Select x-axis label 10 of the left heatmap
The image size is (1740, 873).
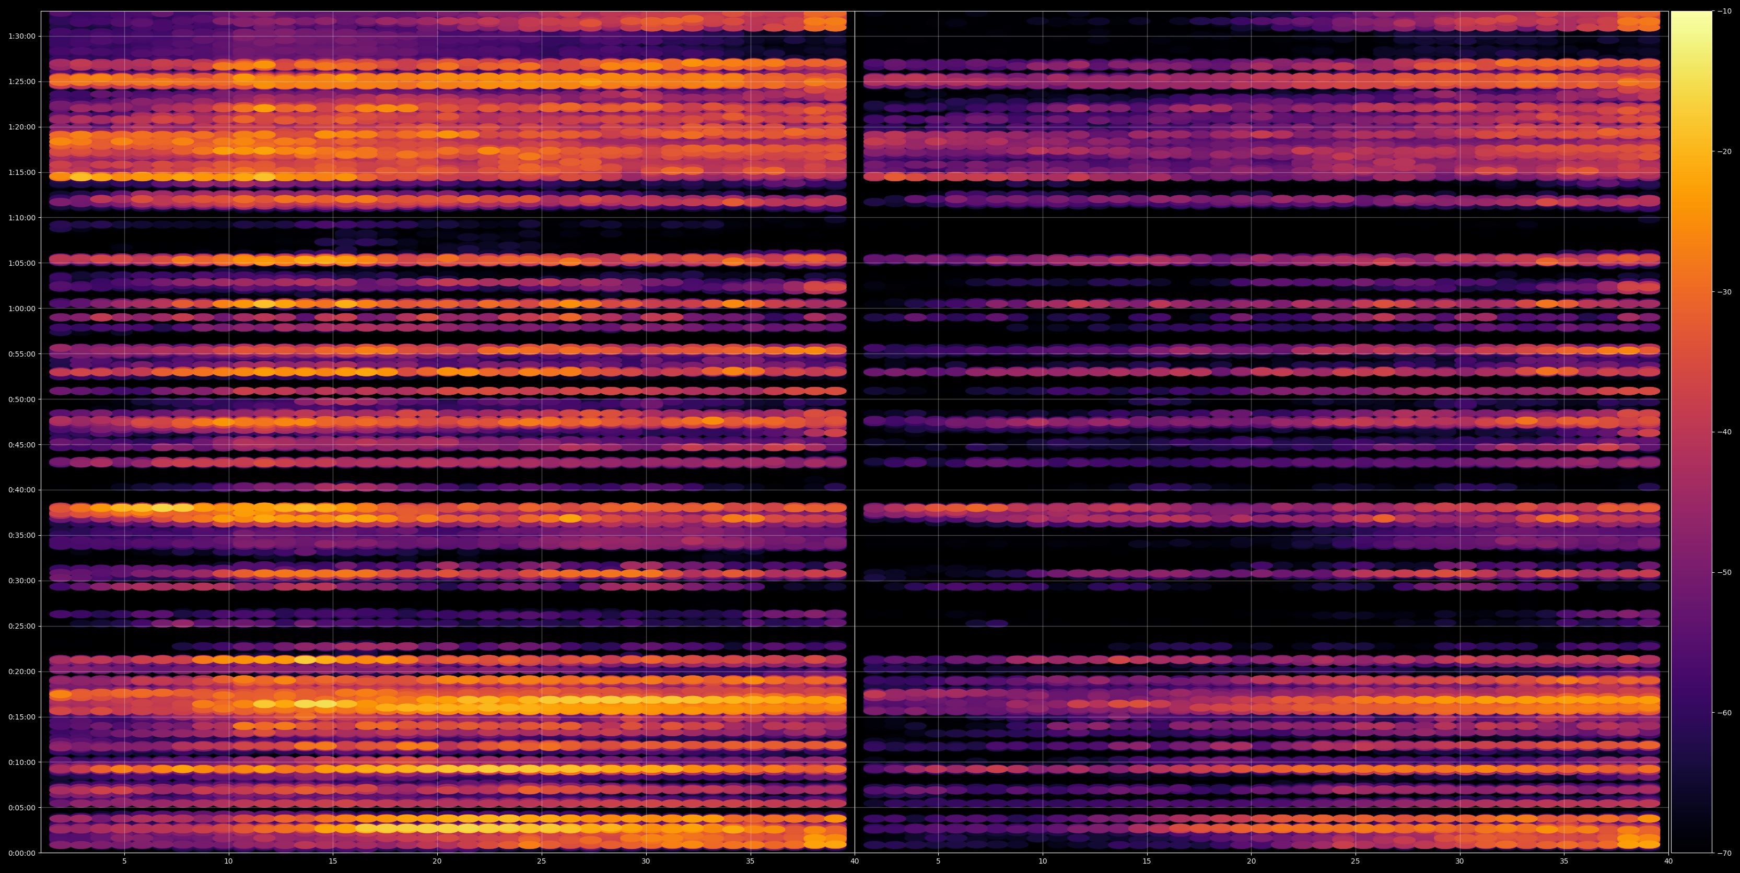(228, 862)
